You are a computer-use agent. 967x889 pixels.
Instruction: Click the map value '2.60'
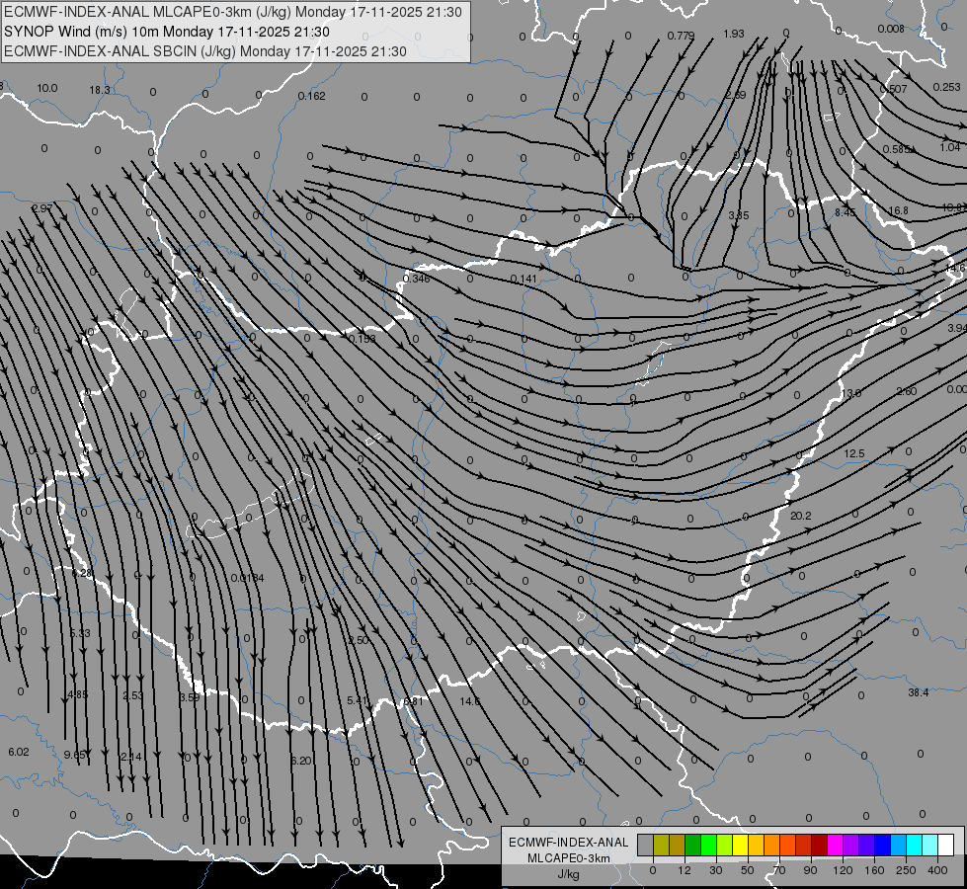coord(907,392)
